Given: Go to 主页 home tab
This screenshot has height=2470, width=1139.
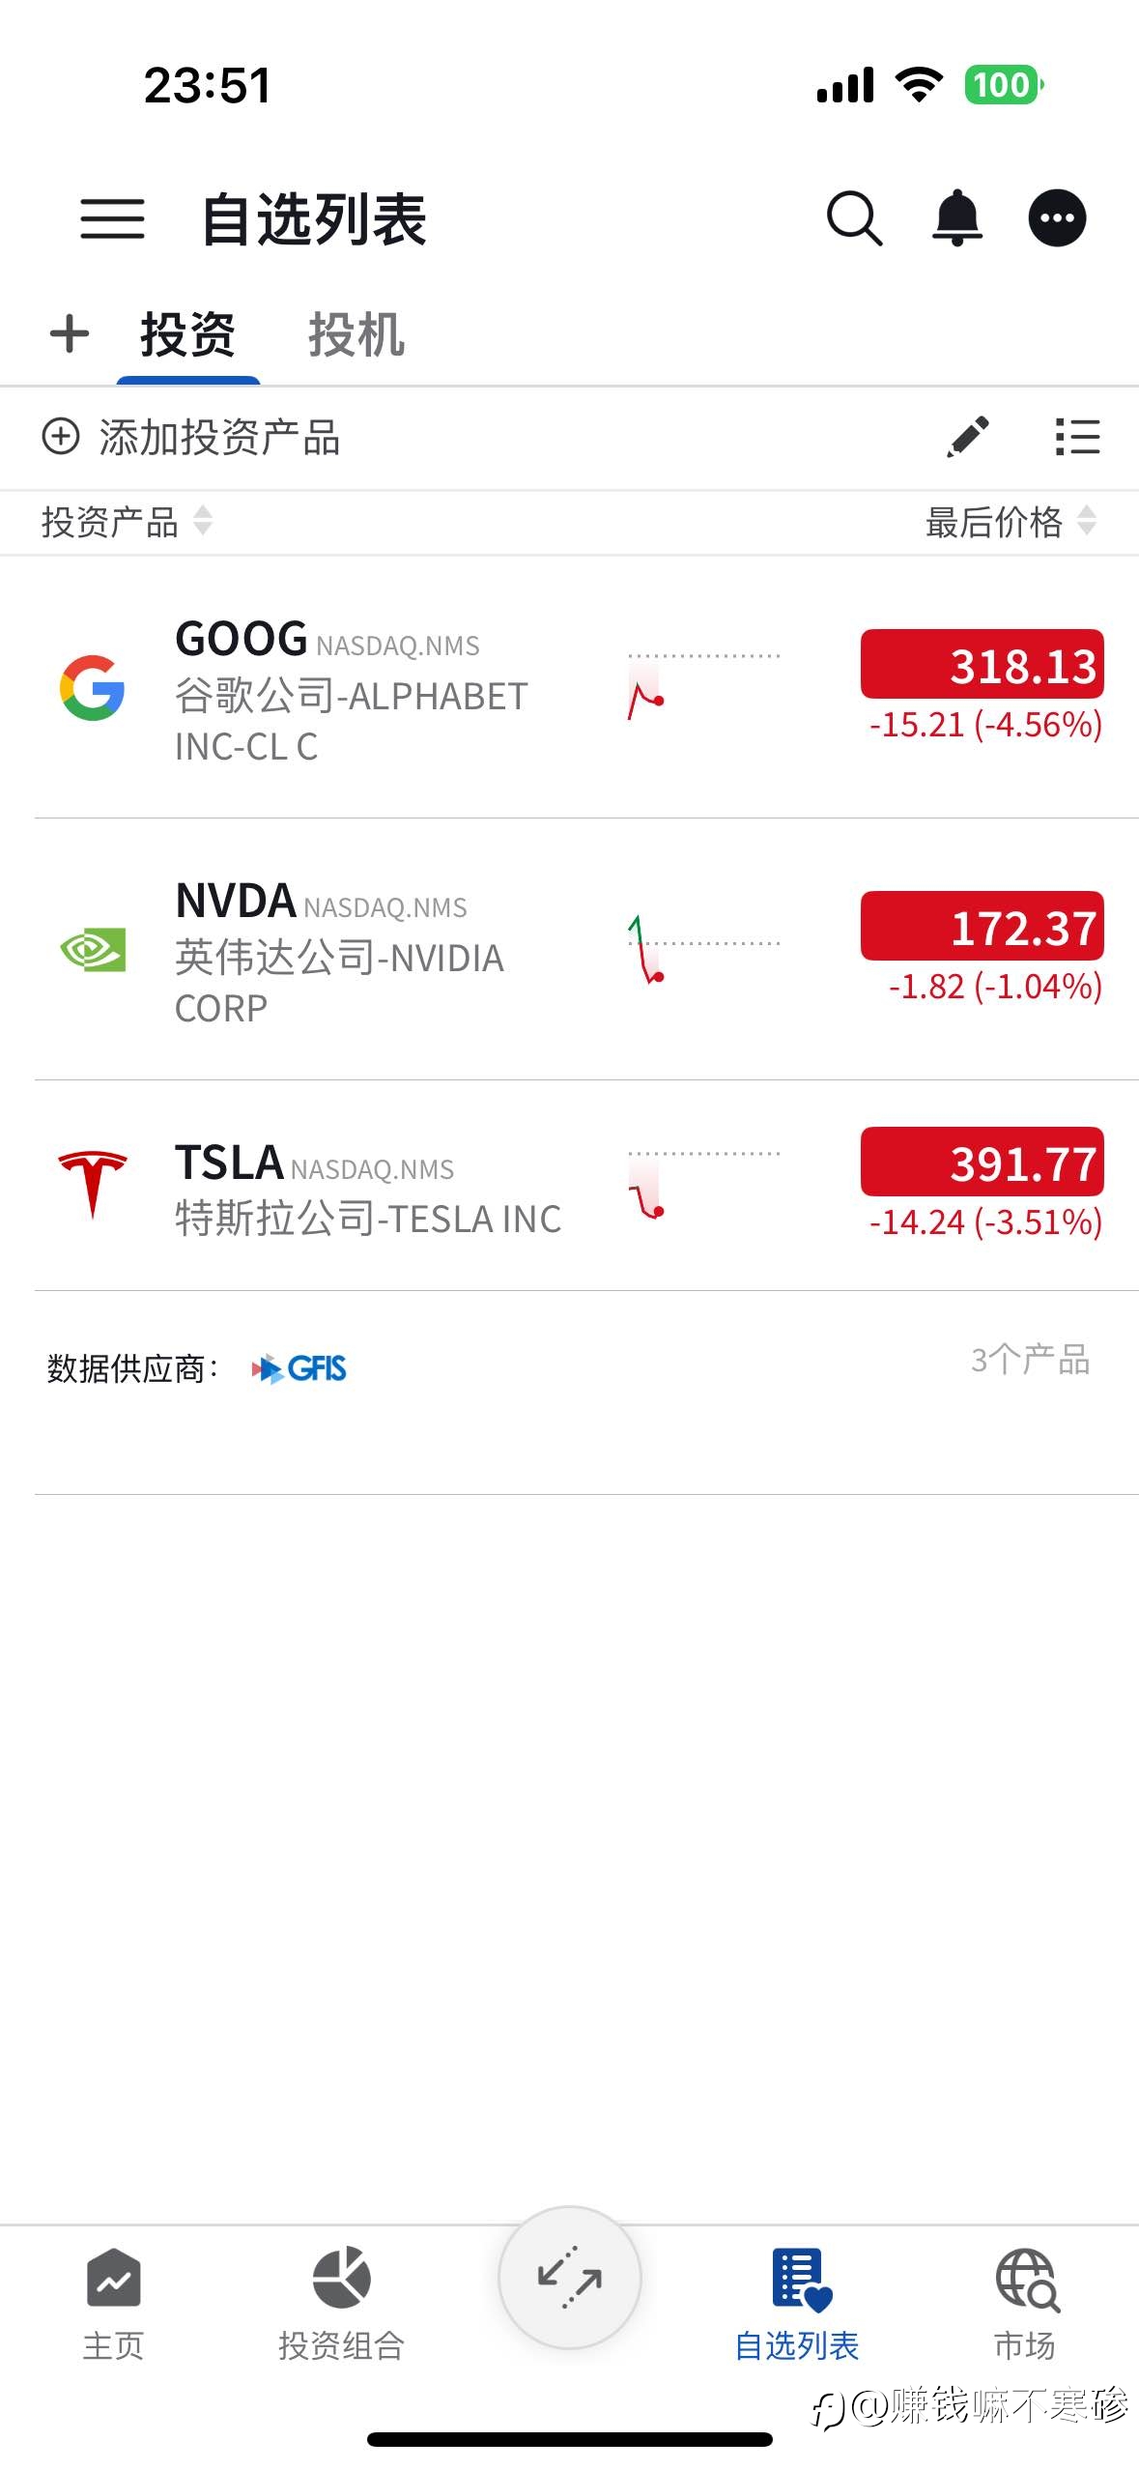Looking at the screenshot, I should click(113, 2302).
